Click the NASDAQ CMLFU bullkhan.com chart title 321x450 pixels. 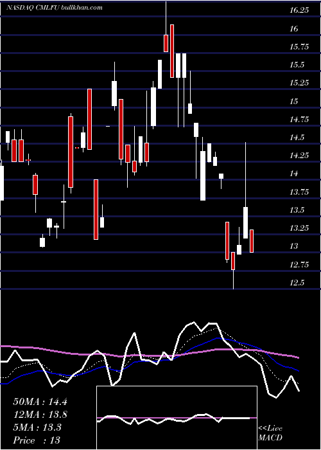[x=55, y=8]
